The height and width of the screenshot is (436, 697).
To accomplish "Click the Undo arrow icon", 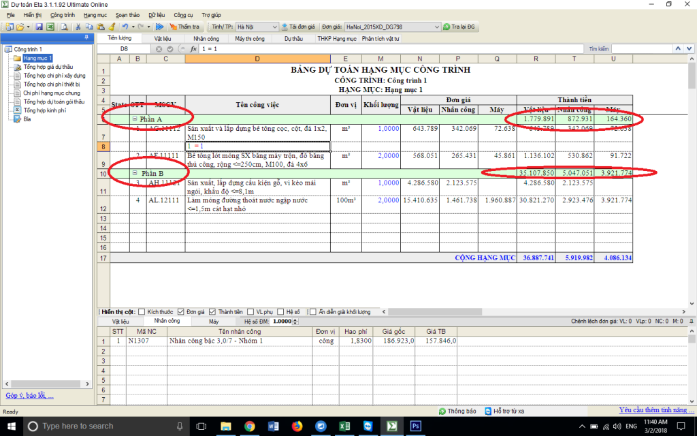I will 125,27.
